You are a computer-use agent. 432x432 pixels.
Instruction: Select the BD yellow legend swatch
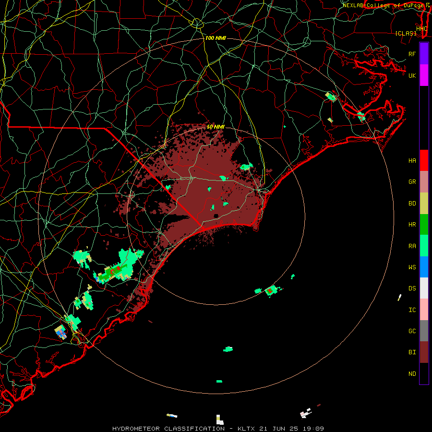[424, 204]
